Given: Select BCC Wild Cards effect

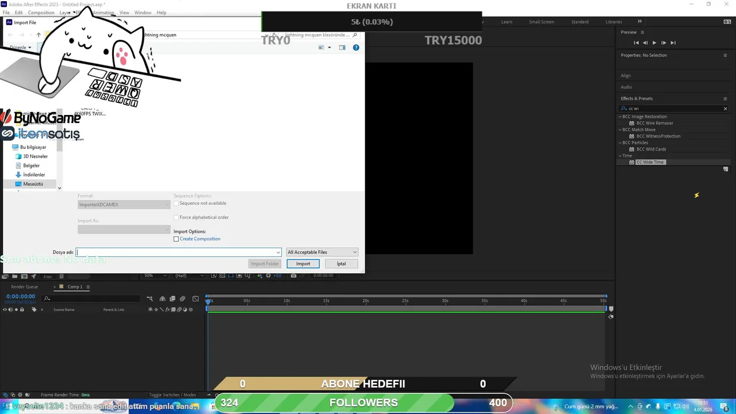Looking at the screenshot, I should (x=651, y=149).
